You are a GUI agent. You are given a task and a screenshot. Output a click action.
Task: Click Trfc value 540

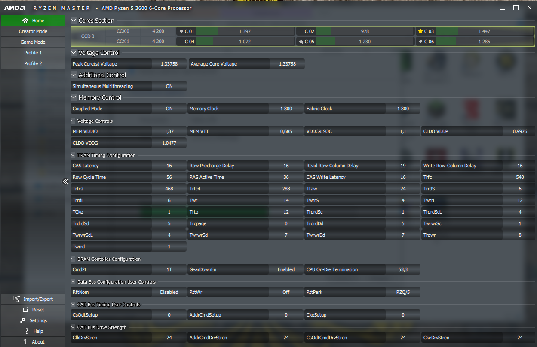coord(520,177)
